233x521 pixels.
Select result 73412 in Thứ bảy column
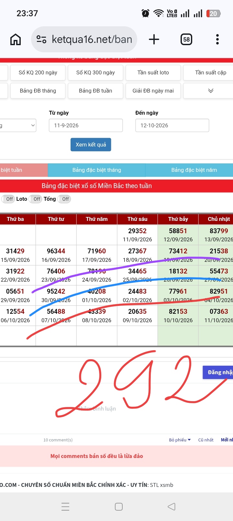coord(178,251)
